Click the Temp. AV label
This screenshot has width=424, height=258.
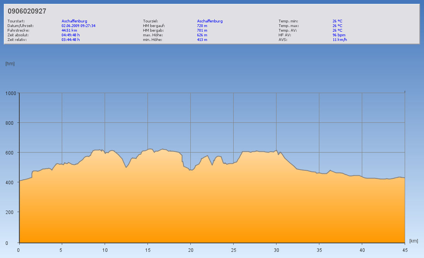coord(288,31)
